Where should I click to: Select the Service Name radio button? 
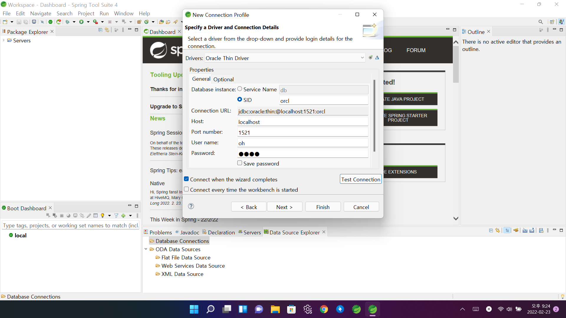240,89
